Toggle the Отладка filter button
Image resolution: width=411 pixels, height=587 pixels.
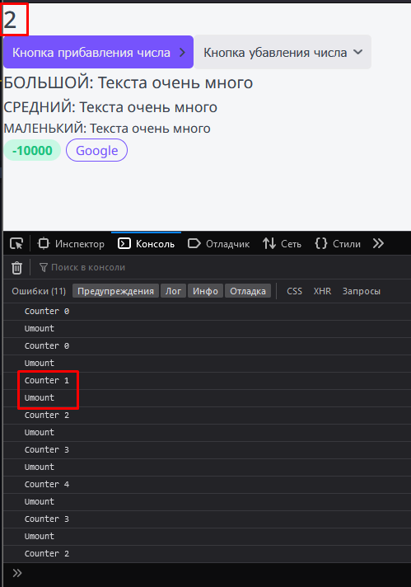[248, 291]
